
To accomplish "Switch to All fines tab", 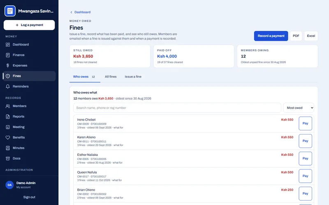I will (111, 77).
